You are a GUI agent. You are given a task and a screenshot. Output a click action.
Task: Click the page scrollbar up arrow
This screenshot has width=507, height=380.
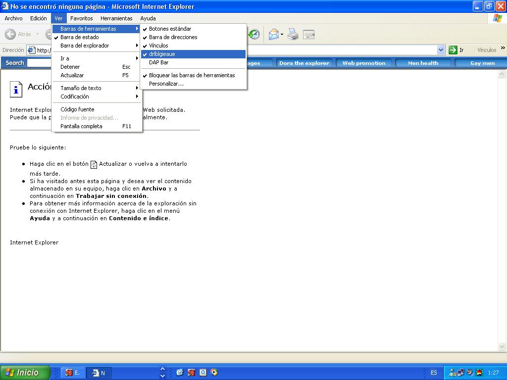click(x=502, y=74)
